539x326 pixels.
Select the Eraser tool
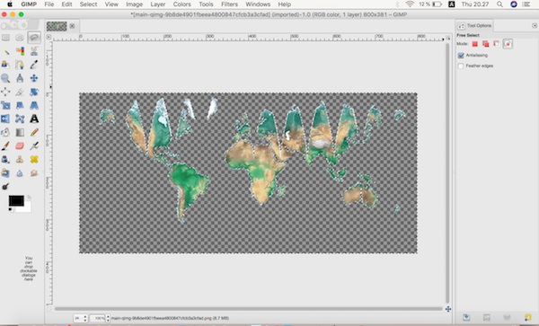pos(20,146)
